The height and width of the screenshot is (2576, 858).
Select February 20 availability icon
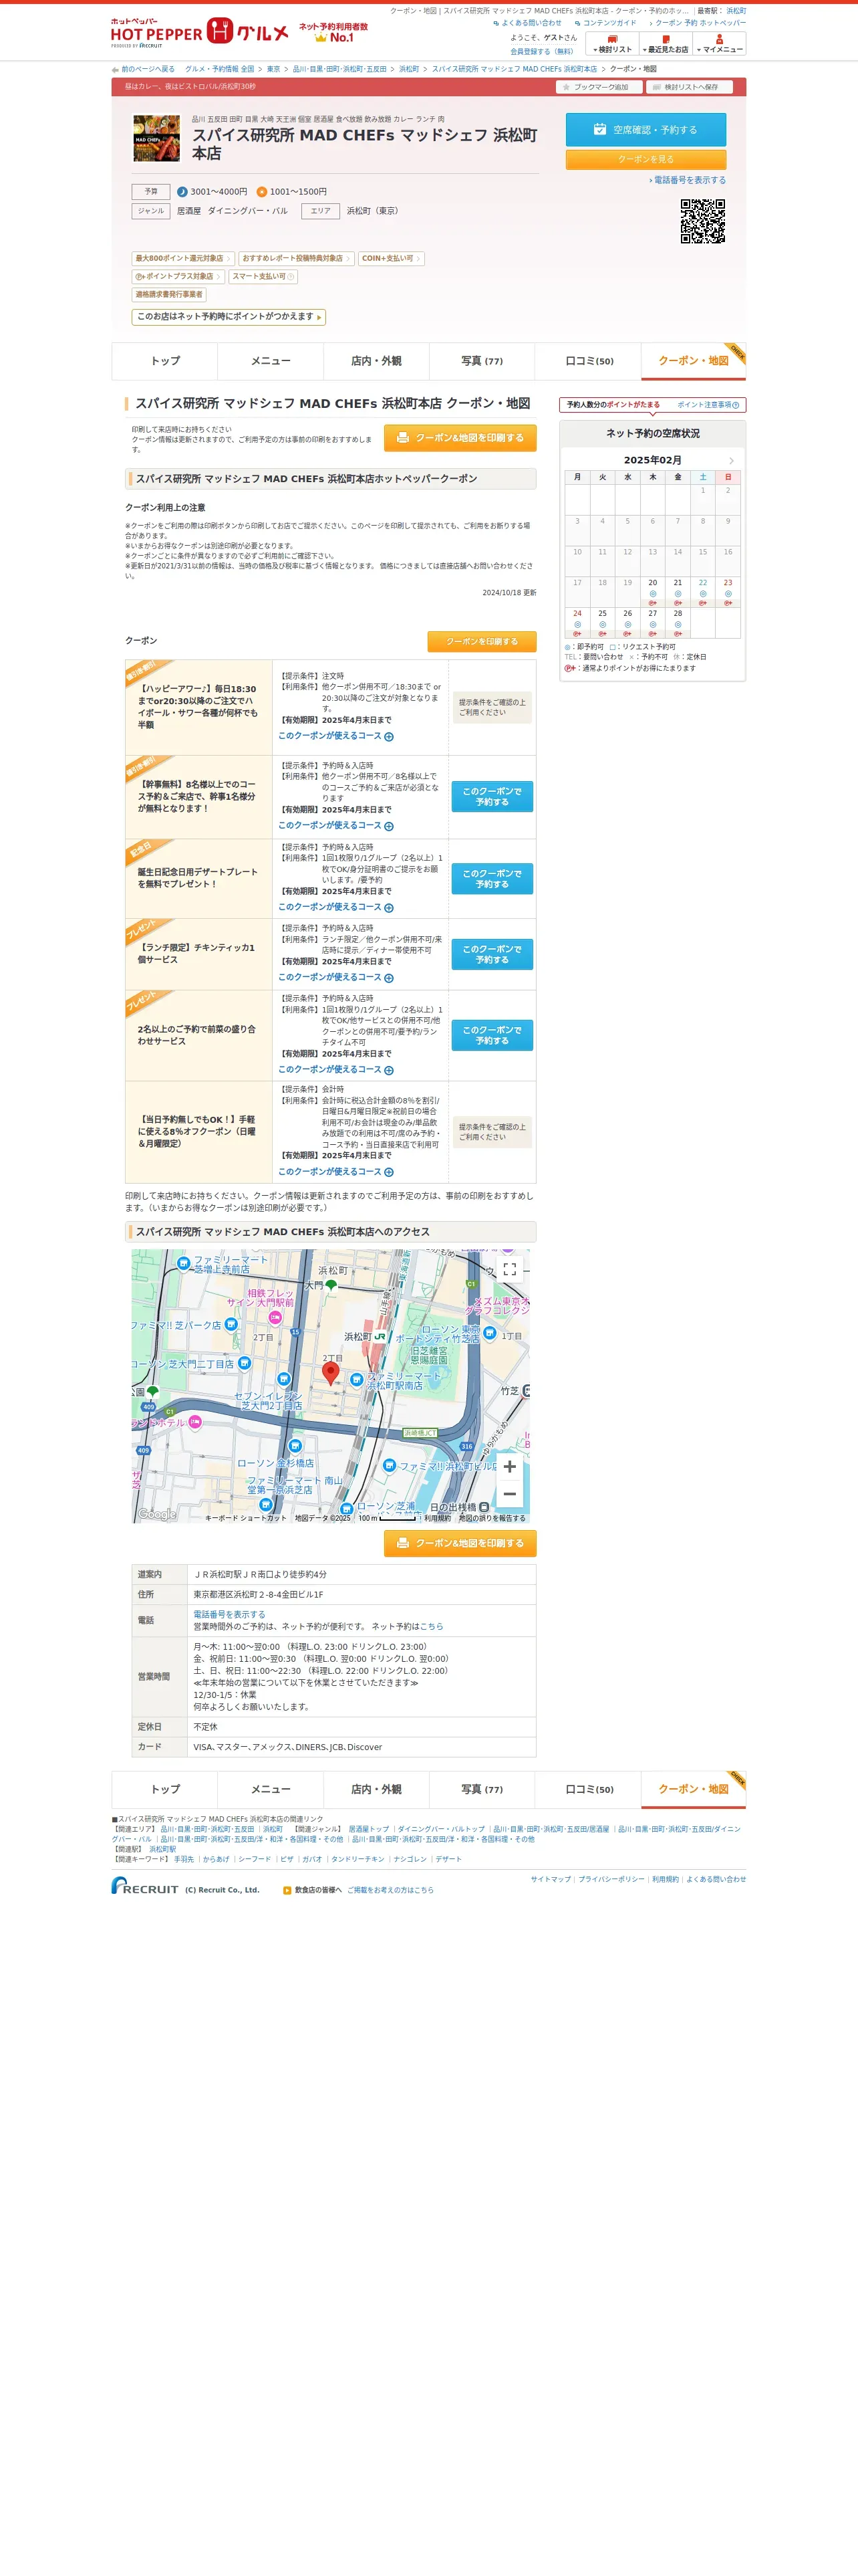652,593
